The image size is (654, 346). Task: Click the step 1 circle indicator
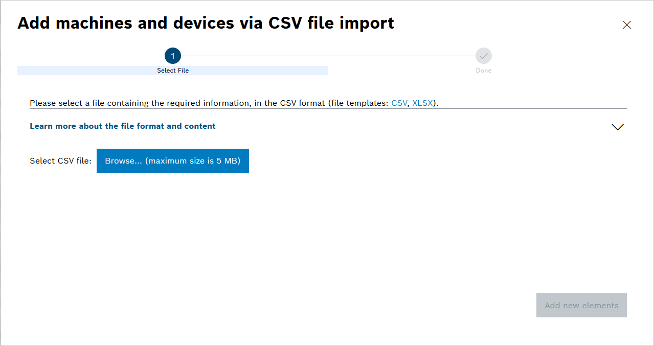(x=173, y=56)
